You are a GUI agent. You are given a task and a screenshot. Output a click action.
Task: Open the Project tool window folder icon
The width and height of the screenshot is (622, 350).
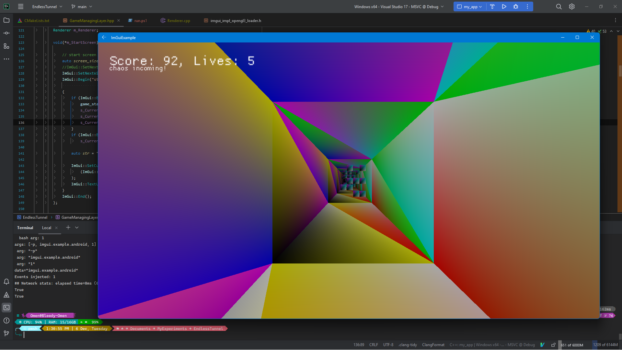[x=6, y=20]
